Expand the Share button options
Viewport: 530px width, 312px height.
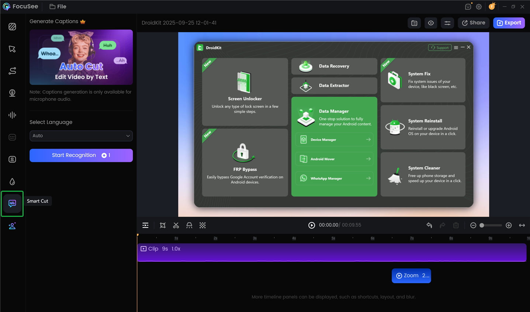[474, 23]
